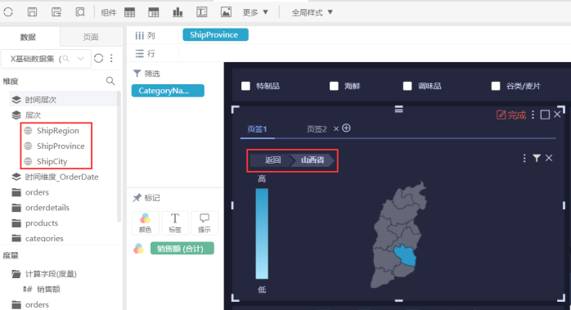This screenshot has width=571, height=310.
Task: Insert a cross-table component icon
Action: (153, 12)
